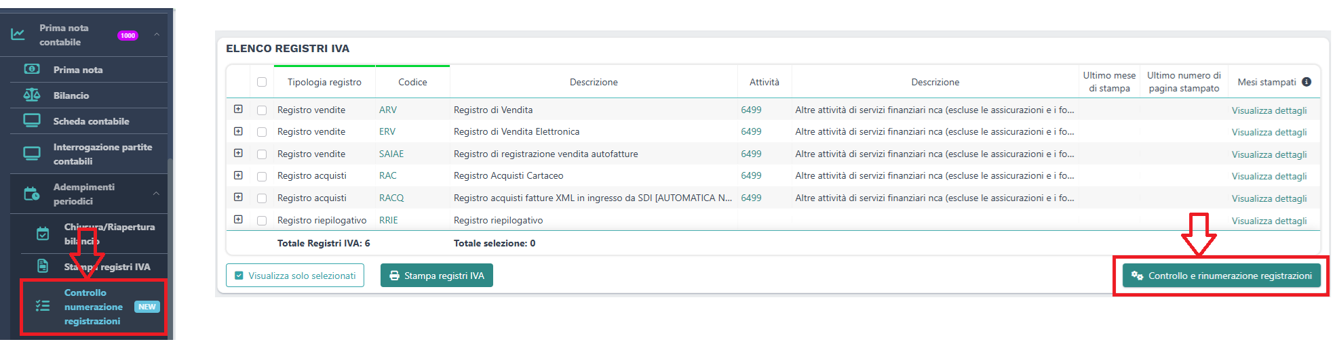Click the RACQ code link
The width and height of the screenshot is (1337, 346).
[391, 198]
